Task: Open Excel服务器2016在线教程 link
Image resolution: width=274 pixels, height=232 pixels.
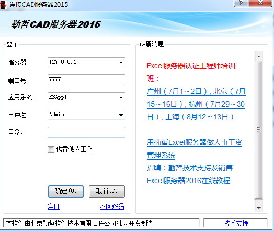Action: (188, 181)
